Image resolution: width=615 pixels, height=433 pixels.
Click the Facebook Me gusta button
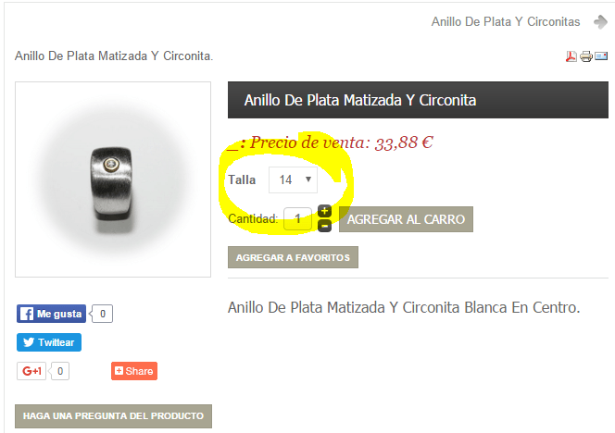51,314
